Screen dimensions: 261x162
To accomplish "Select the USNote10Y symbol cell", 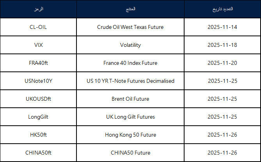I will (38, 81).
